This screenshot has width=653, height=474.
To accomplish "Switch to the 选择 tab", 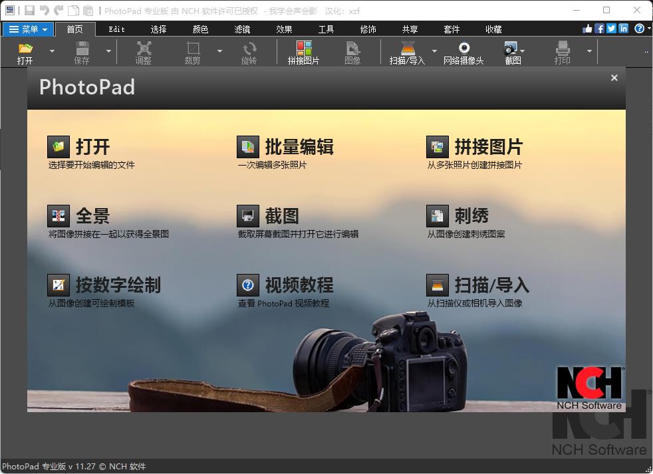I will (x=159, y=29).
